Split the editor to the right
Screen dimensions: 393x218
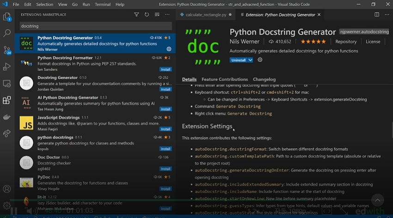377,14
